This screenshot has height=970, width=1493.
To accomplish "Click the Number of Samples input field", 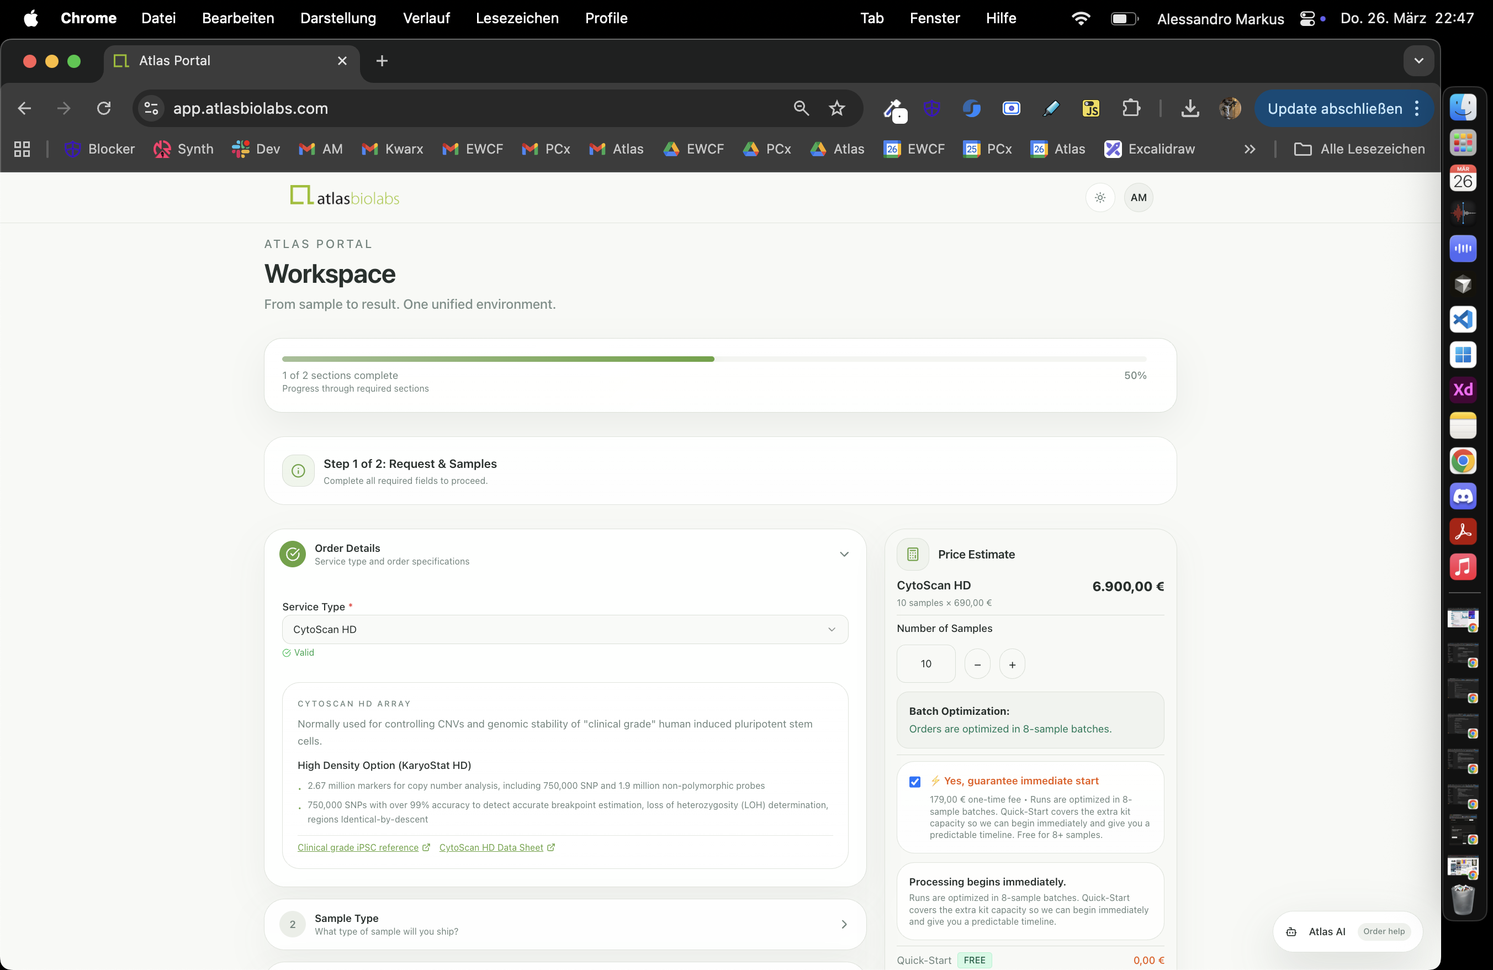I will 926,664.
